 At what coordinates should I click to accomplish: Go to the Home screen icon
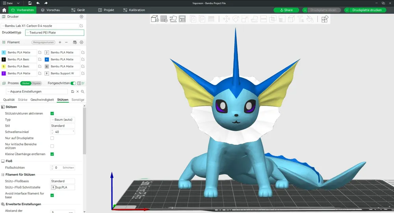[4, 10]
